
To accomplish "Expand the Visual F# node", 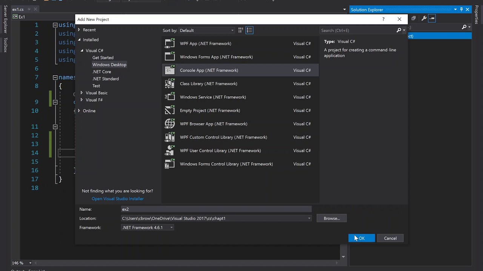I will tap(82, 100).
